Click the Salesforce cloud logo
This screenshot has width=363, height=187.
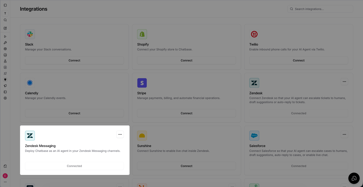[x=254, y=136]
